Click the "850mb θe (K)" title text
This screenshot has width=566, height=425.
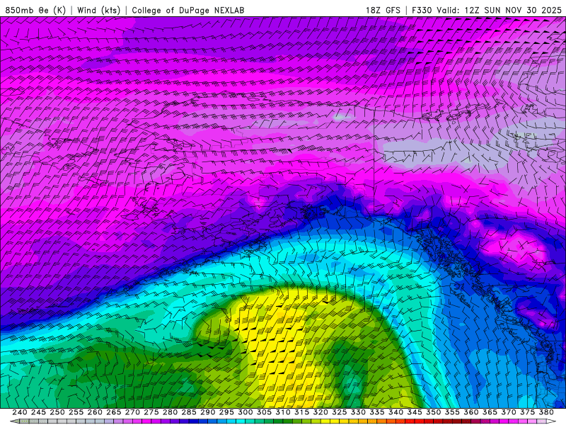click(36, 10)
